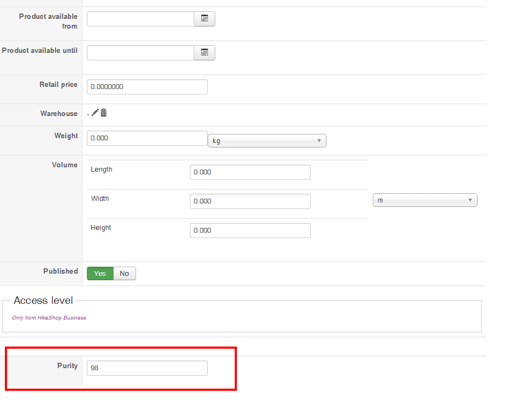Viewport: 525px width, 407px height.
Task: Open the m dimension unit dropdown
Action: [x=425, y=200]
